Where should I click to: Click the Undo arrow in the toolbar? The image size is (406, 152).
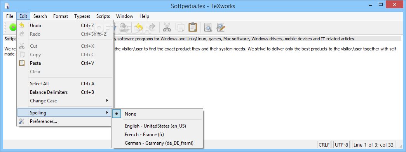pyautogui.click(x=139, y=27)
